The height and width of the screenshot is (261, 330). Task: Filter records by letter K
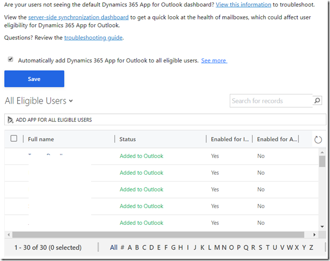click(x=202, y=248)
